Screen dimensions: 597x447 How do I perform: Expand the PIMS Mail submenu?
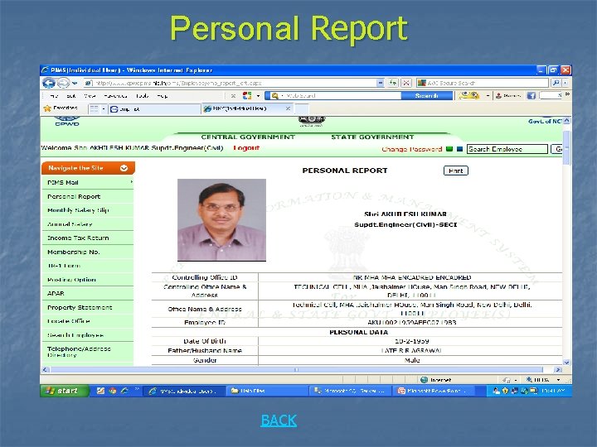point(131,182)
